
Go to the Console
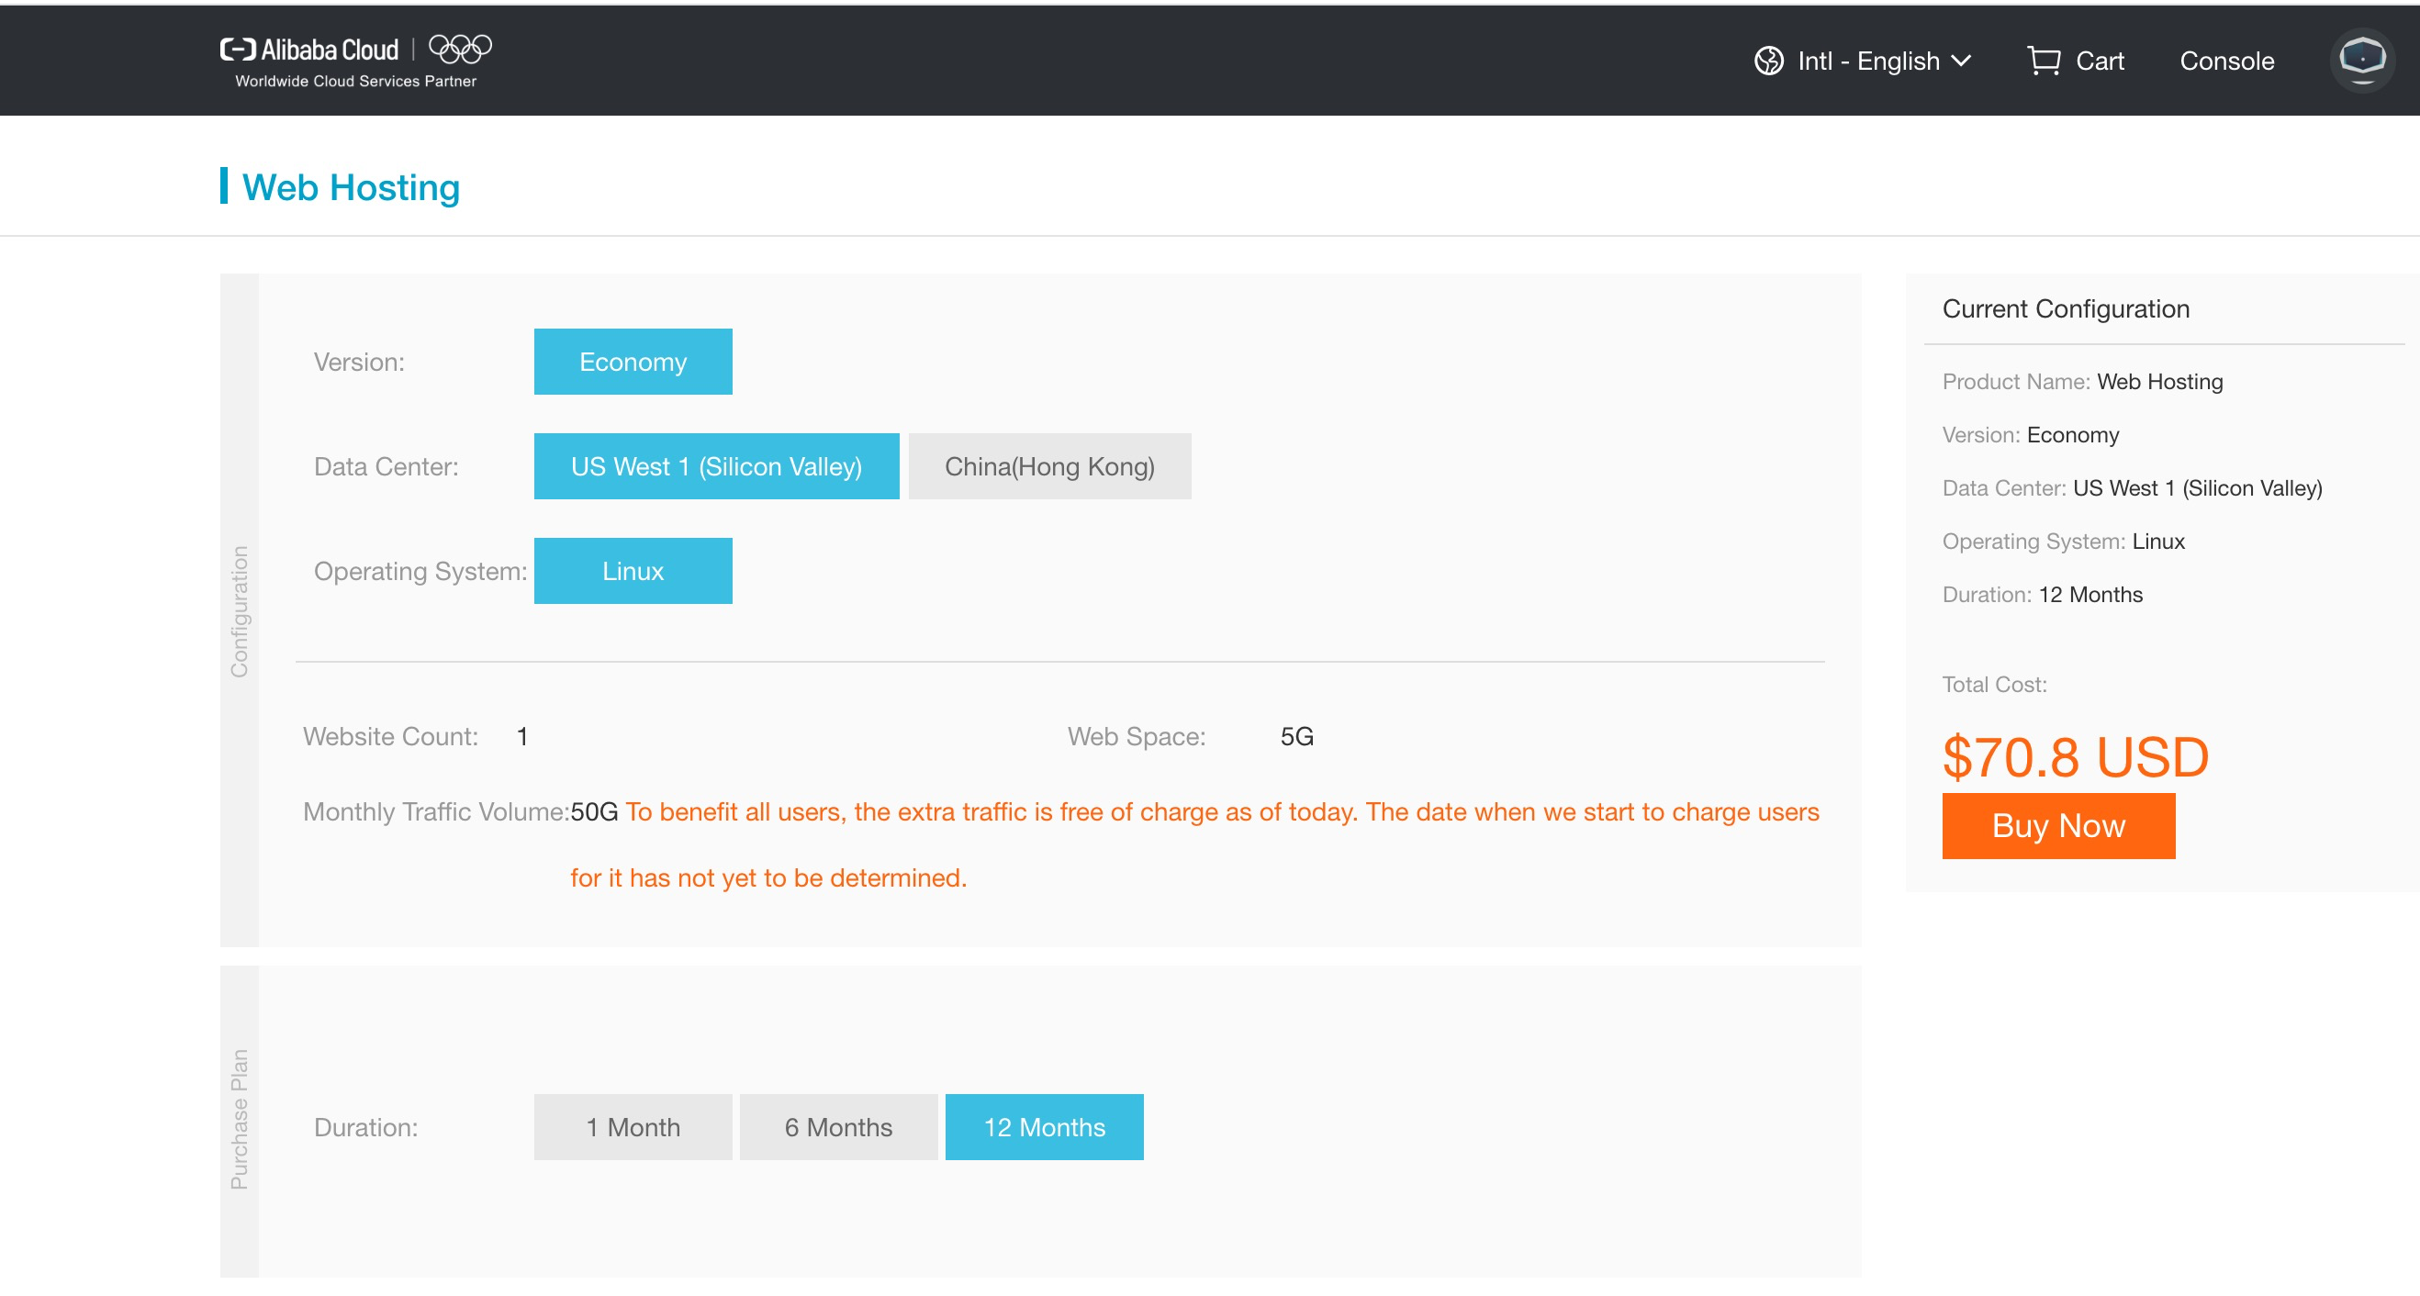coord(2225,61)
